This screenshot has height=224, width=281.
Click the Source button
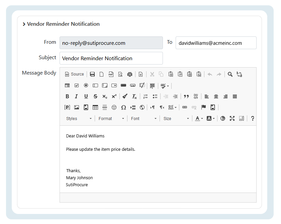74,74
